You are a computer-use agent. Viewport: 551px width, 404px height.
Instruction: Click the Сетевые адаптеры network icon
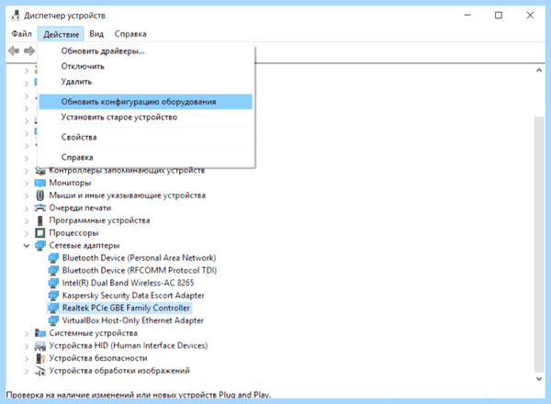(x=40, y=245)
